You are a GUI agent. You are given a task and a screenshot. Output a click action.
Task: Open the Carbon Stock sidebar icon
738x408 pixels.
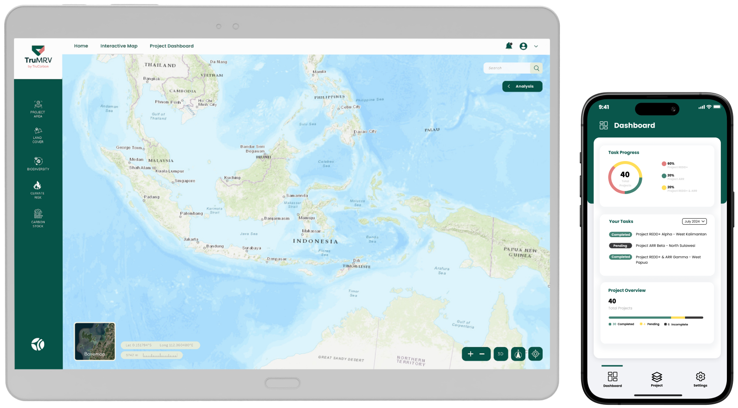coord(38,214)
